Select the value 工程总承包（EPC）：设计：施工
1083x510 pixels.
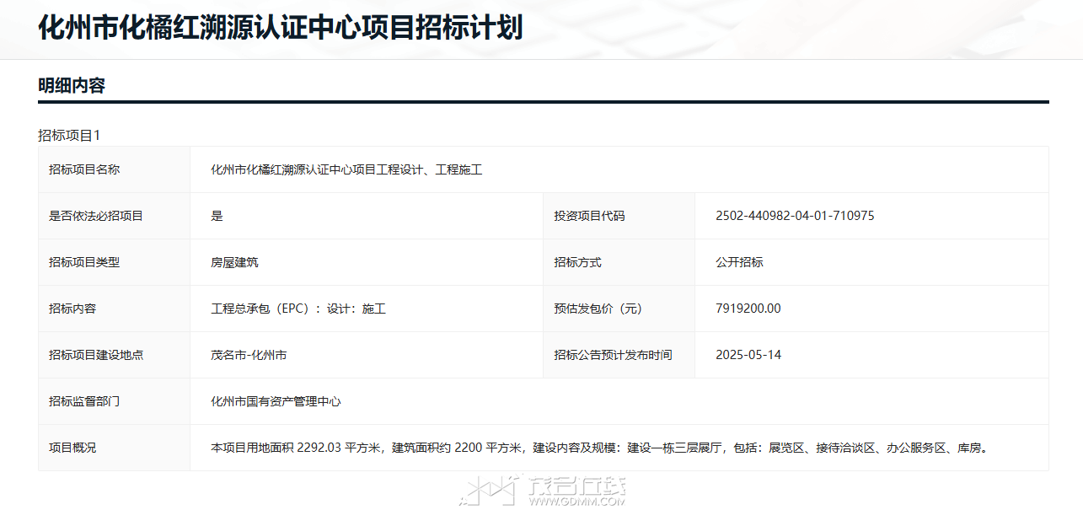[298, 309]
